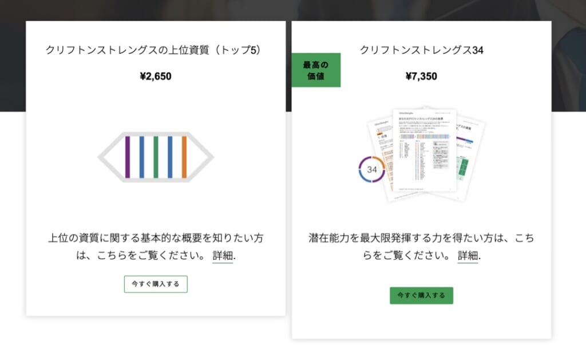Click the Top 5 description text 上位の資質

click(156, 246)
